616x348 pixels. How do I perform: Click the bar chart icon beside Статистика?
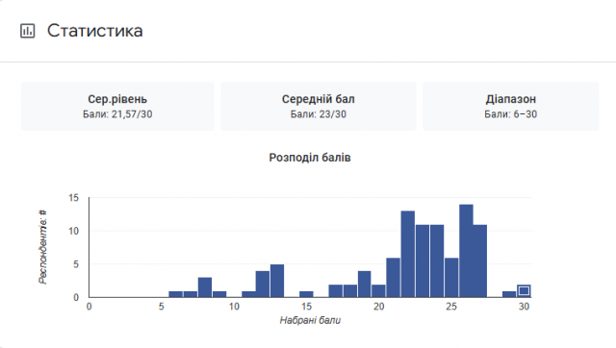click(28, 31)
